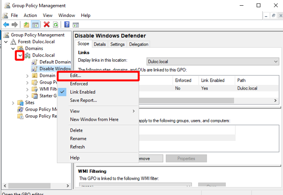This screenshot has width=283, height=195.
Task: Switch to the Settings tab
Action: 118,44
